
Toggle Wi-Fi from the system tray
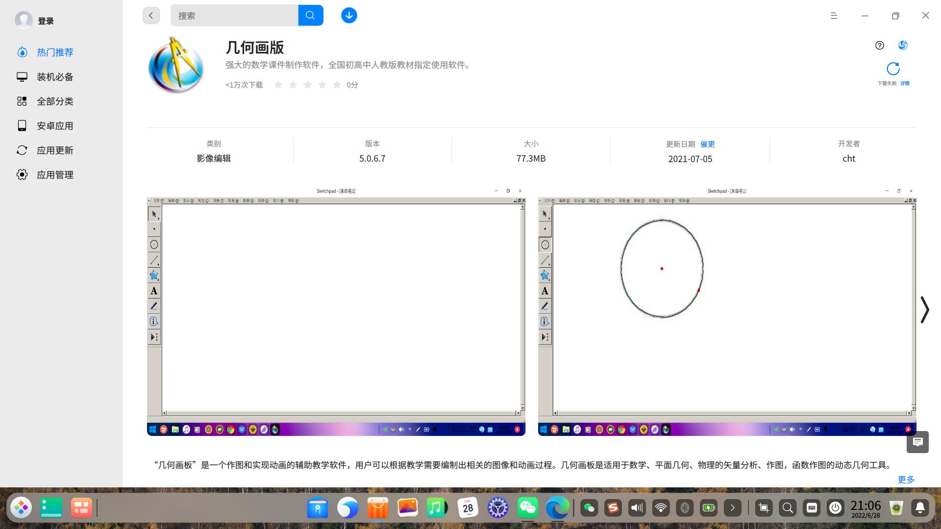[x=661, y=508]
